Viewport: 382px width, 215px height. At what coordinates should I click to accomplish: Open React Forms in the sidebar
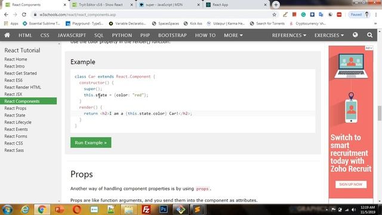click(x=16, y=136)
